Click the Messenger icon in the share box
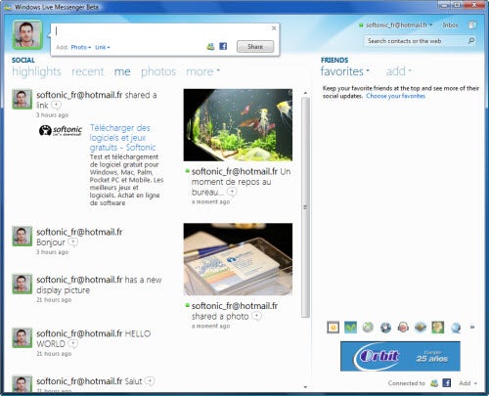This screenshot has height=396, width=489. (x=210, y=46)
